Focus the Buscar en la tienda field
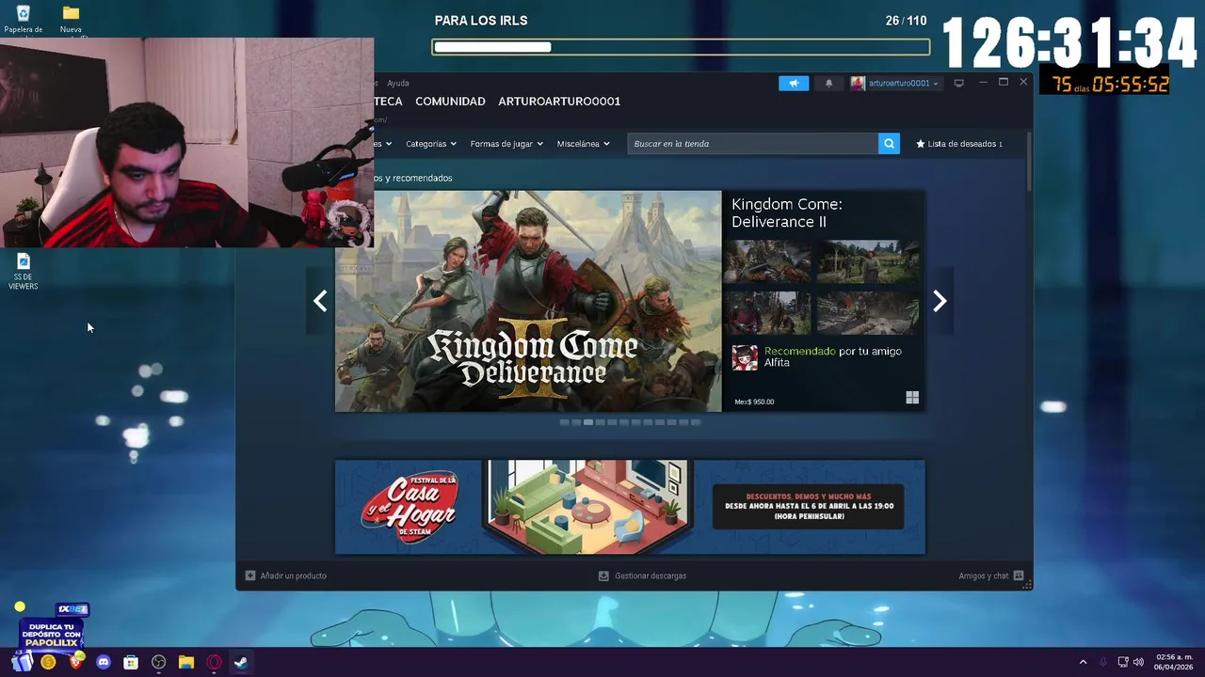1205x677 pixels. 753,144
